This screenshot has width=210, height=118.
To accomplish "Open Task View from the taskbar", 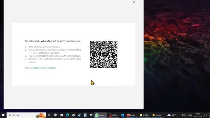I will [49, 115].
